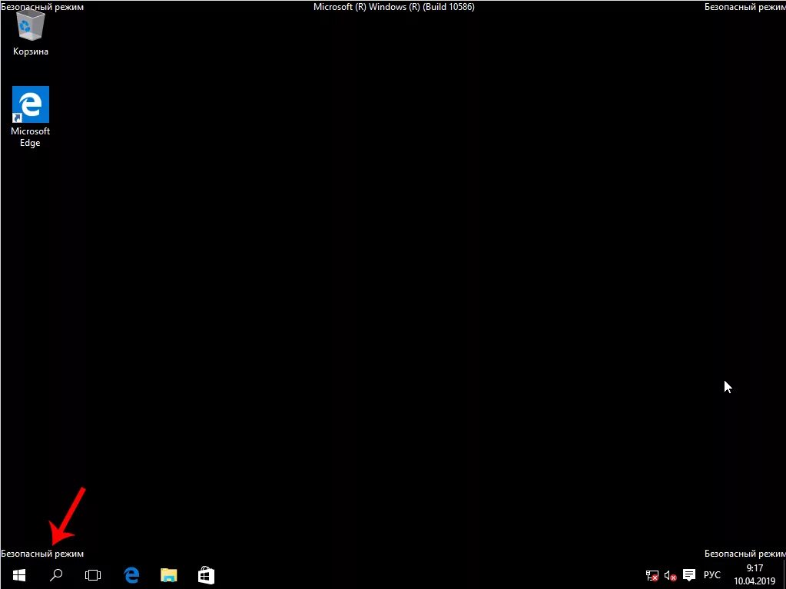Image resolution: width=786 pixels, height=589 pixels.
Task: Click the Microsoft Edge label text
Action: (31, 137)
